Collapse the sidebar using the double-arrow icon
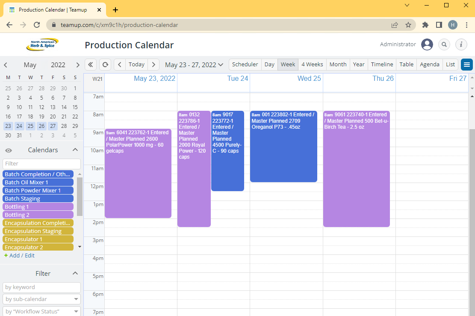This screenshot has height=316, width=475. tap(90, 64)
